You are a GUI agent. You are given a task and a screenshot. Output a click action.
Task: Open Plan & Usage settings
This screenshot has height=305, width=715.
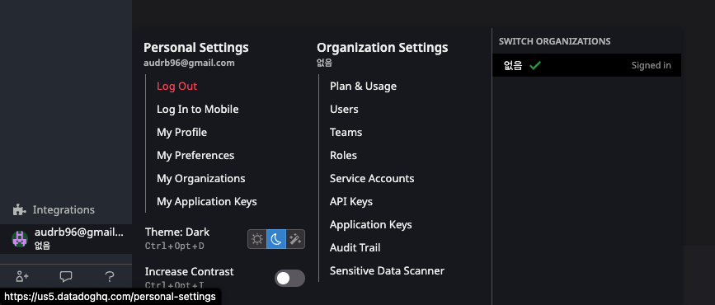coord(363,87)
